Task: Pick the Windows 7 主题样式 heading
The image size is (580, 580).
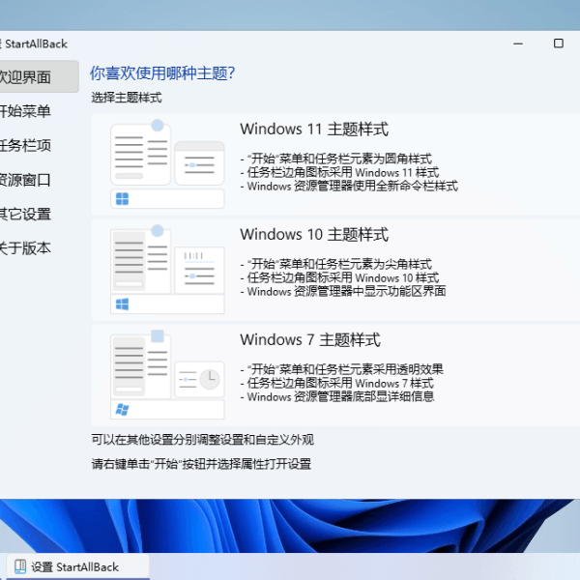Action: [310, 339]
